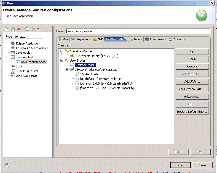The height and width of the screenshot is (173, 217).
Task: Close the Run dialog window
Action: point(212,3)
